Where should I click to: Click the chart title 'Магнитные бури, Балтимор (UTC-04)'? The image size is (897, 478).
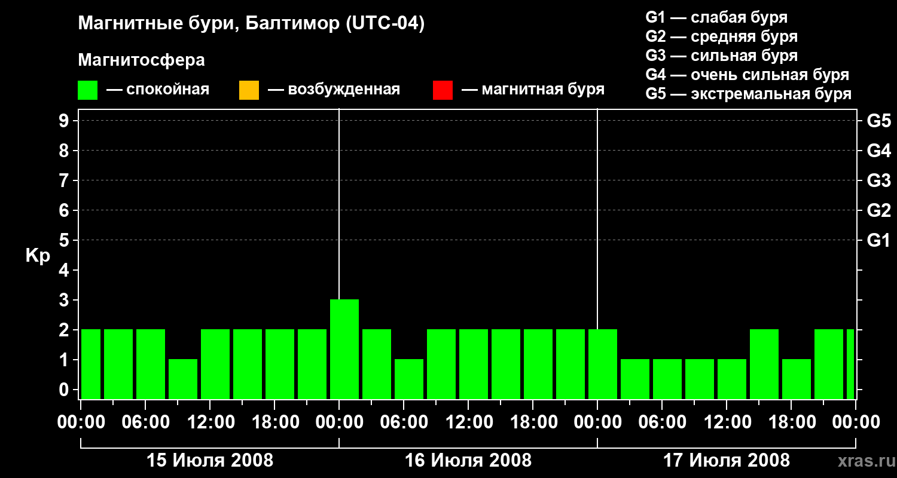tap(251, 24)
